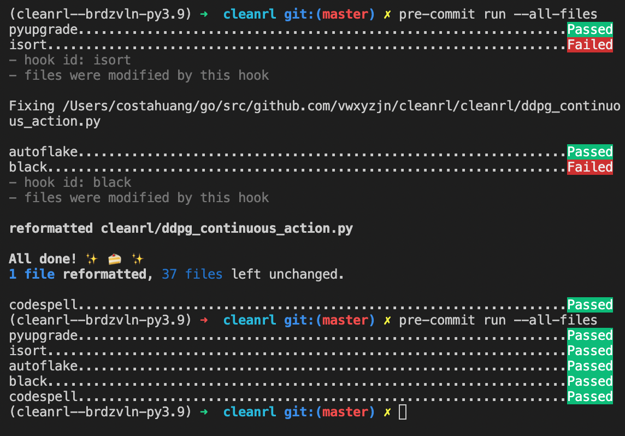Screen dimensions: 625x436
Task: Click the yellow ✗ on the top prompt line
Action: 387,14
